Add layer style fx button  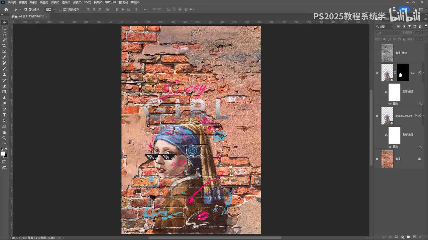point(390,237)
